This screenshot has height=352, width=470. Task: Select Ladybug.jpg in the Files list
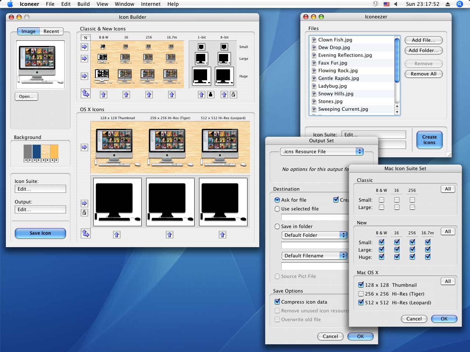pos(332,86)
